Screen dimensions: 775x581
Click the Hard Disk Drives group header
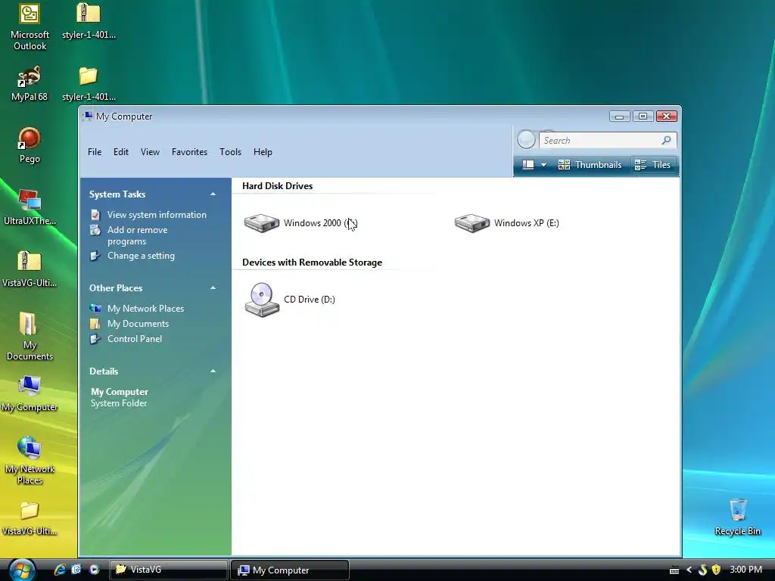point(277,186)
